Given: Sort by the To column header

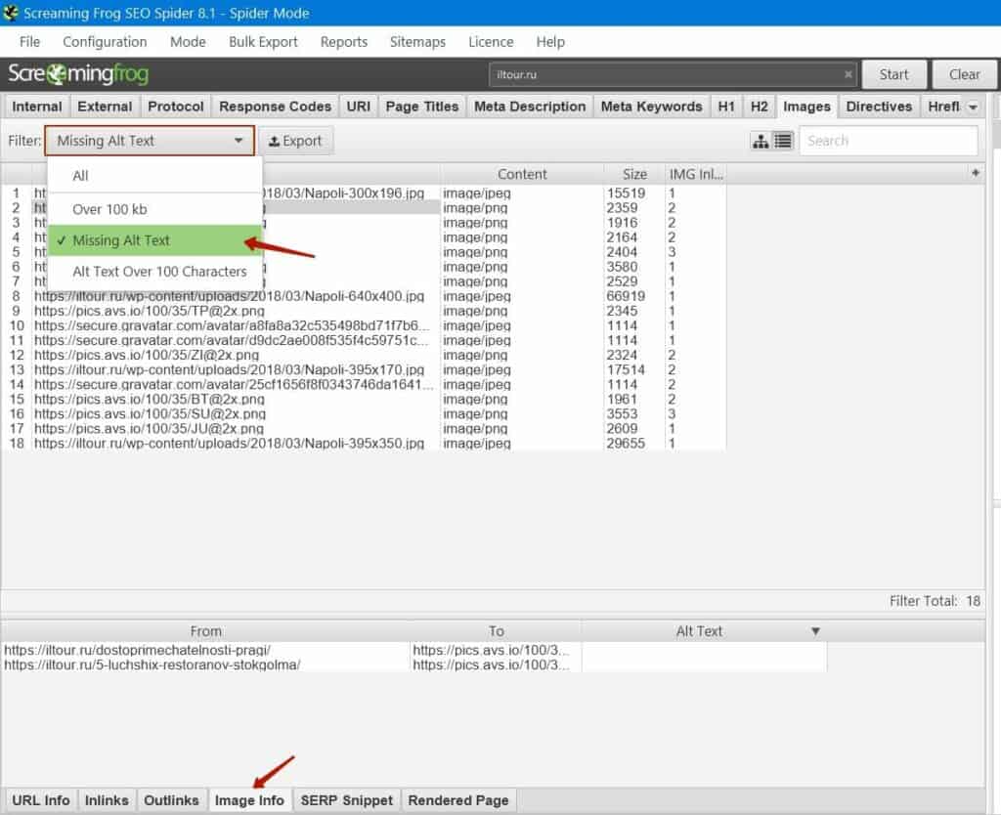Looking at the screenshot, I should pyautogui.click(x=496, y=631).
